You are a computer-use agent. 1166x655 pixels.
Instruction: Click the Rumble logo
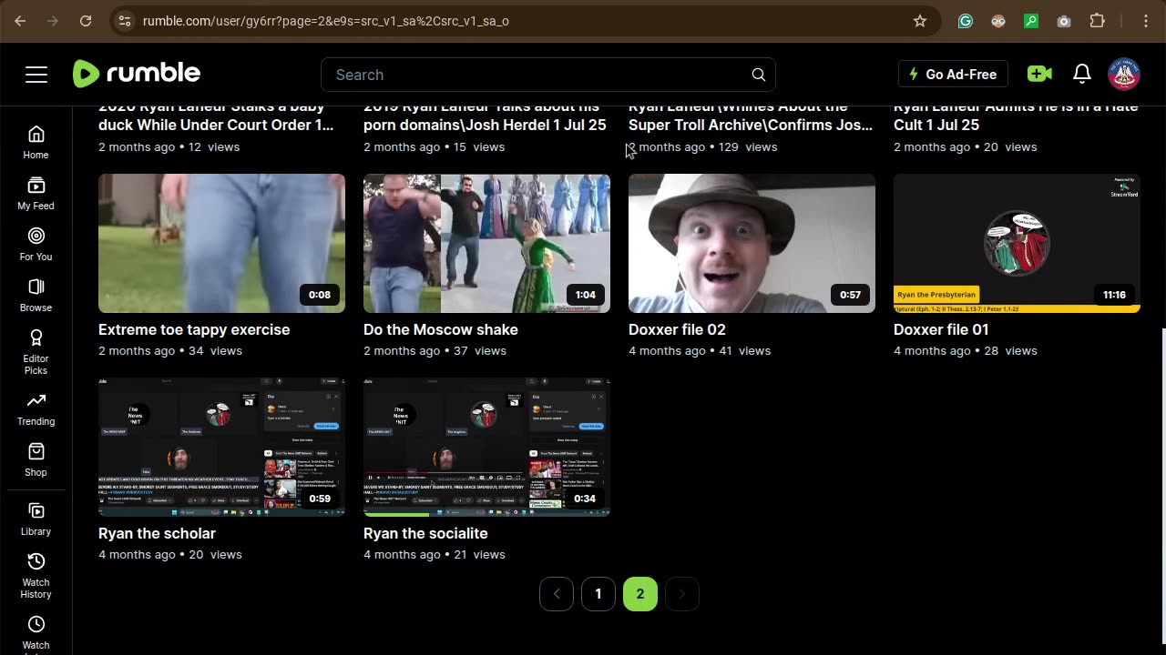[x=137, y=74]
